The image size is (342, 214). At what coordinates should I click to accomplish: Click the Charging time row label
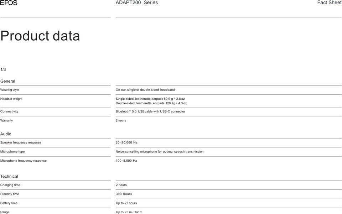click(10, 185)
